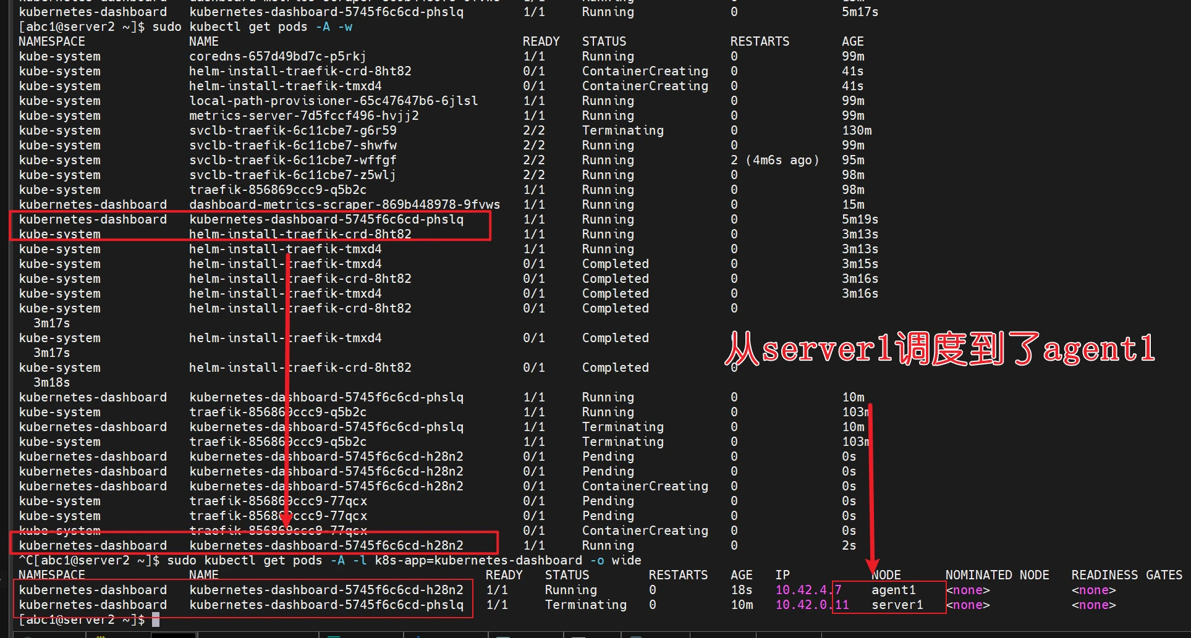Click the "2 (4m6s ago)" restarts value
The width and height of the screenshot is (1191, 638).
774,161
